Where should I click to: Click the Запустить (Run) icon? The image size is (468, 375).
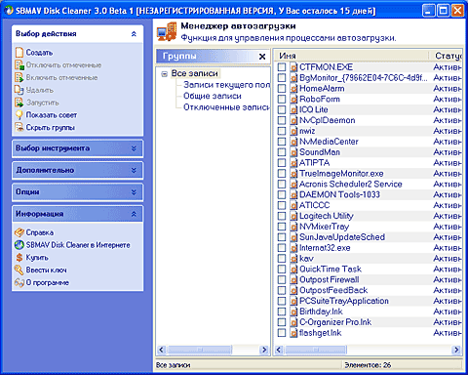[x=19, y=103]
